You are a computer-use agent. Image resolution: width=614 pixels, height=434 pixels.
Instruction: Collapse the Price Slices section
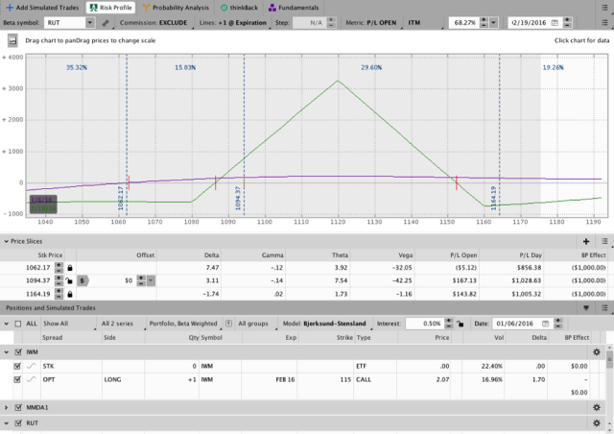coord(6,241)
